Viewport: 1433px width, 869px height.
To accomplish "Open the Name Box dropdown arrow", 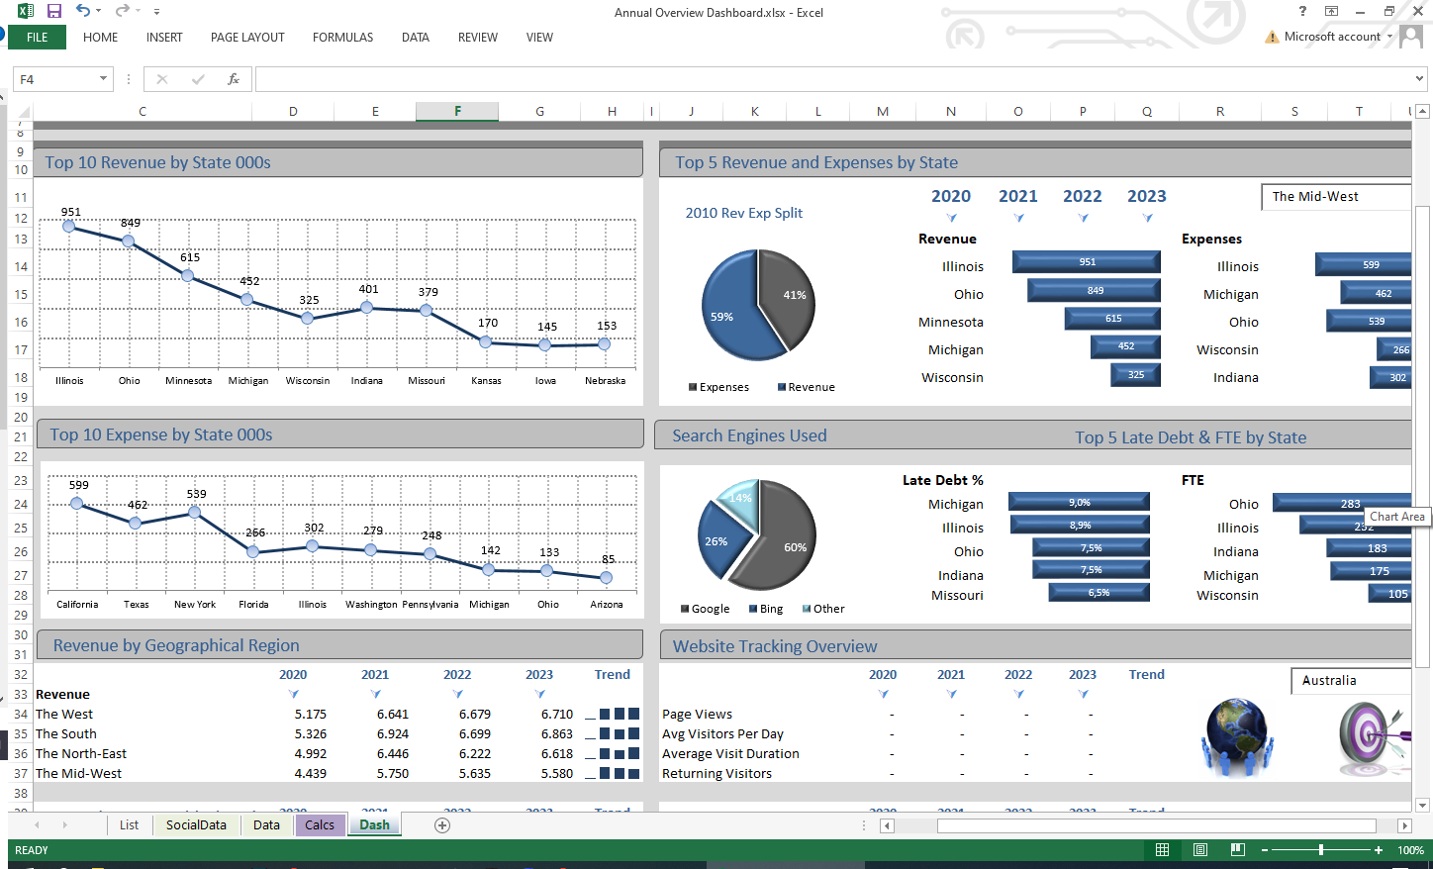I will click(x=103, y=79).
